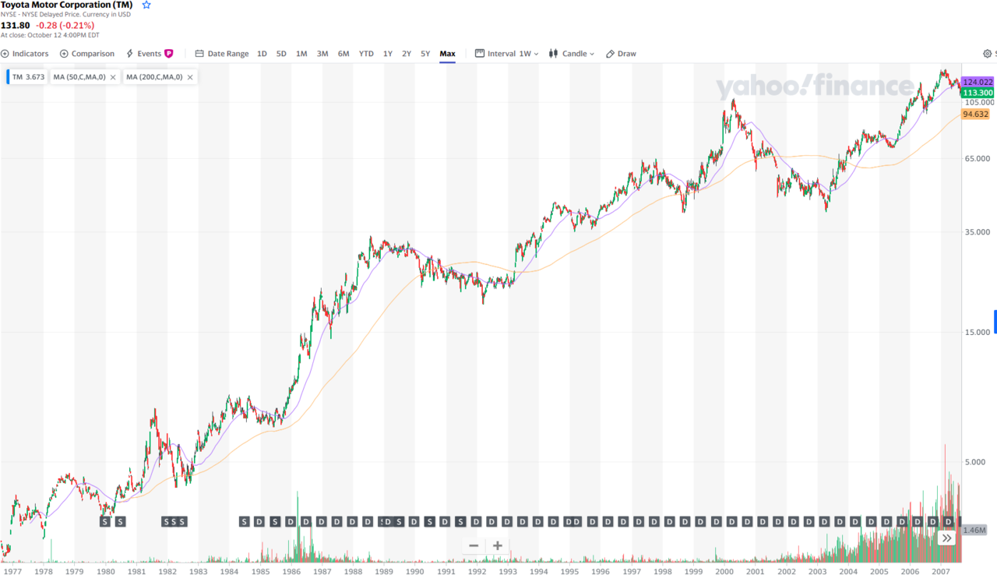Viewport: 997px width, 582px height.
Task: Select the 2Y range
Action: pyautogui.click(x=407, y=54)
